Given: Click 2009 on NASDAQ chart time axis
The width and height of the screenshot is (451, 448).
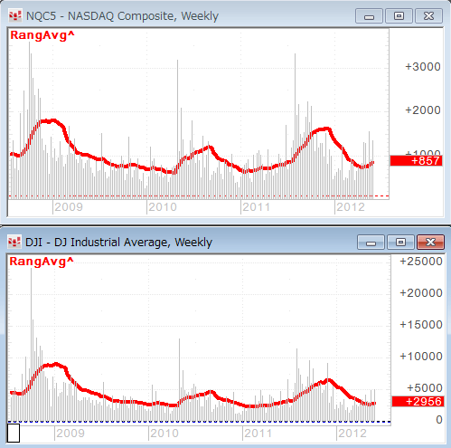Looking at the screenshot, I should (x=69, y=207).
